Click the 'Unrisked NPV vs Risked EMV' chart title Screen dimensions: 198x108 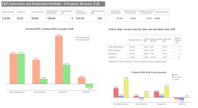tap(49, 29)
